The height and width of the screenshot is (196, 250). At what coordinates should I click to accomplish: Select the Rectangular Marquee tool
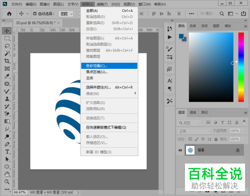click(x=7, y=38)
